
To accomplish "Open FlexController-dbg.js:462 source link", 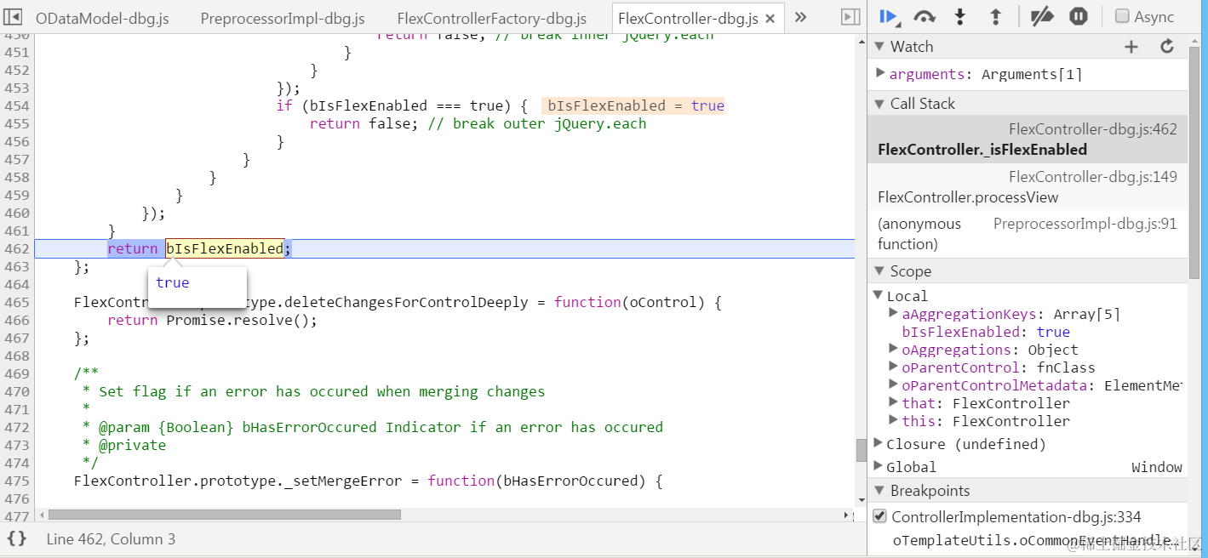I will tap(1093, 129).
